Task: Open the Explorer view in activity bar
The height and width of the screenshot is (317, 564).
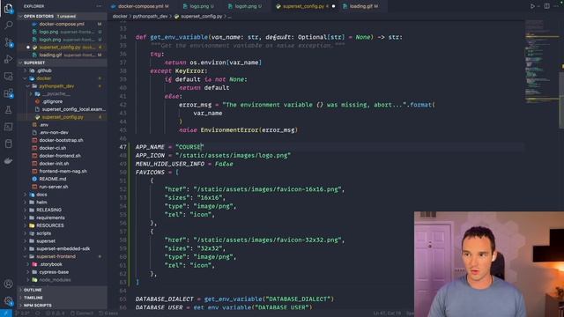Action: [8, 8]
